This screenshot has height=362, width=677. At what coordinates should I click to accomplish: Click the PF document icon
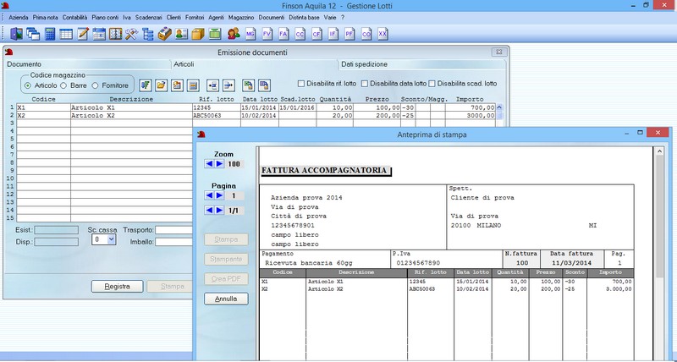pos(350,34)
